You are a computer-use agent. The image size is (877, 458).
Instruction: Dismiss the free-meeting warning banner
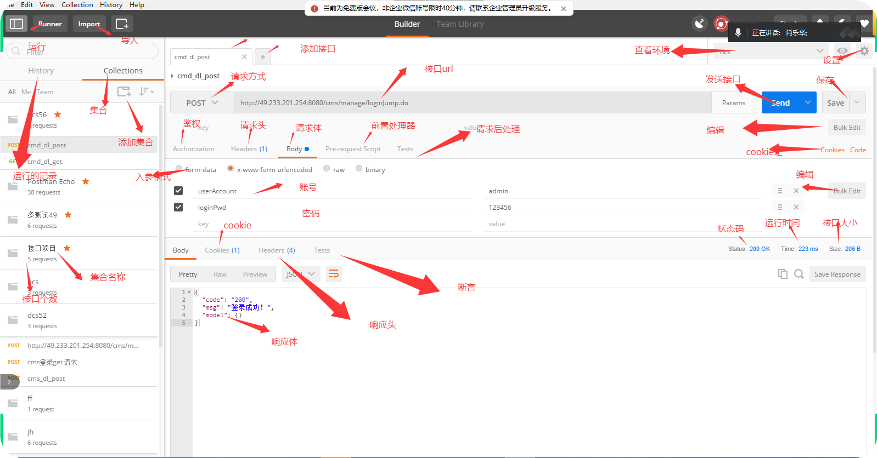tap(564, 9)
